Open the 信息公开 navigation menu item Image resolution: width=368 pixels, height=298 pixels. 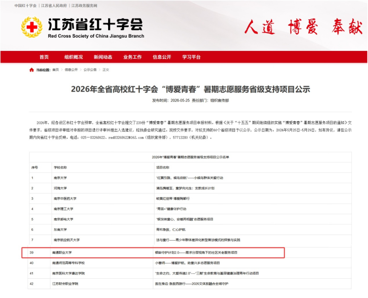[162, 57]
